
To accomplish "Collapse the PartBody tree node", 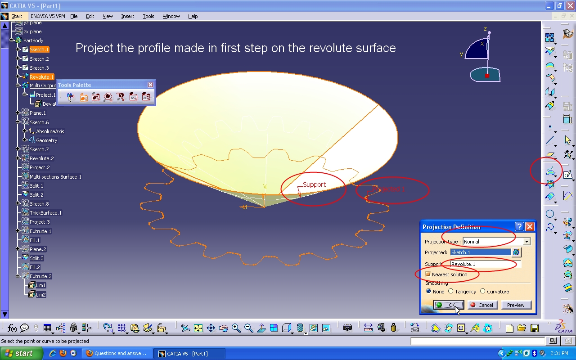I will pyautogui.click(x=12, y=40).
